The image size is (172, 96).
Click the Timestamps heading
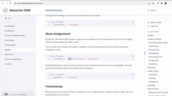[54, 86]
